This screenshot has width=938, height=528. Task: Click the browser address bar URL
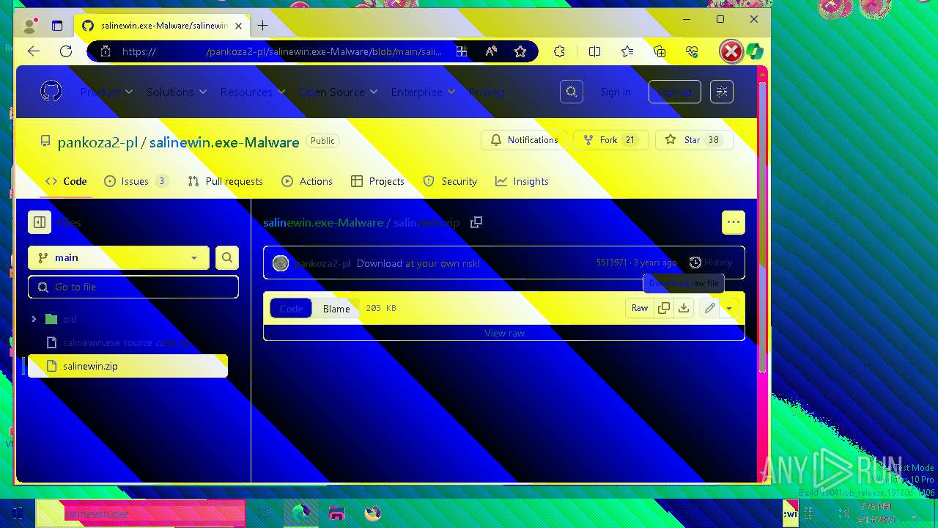point(282,51)
